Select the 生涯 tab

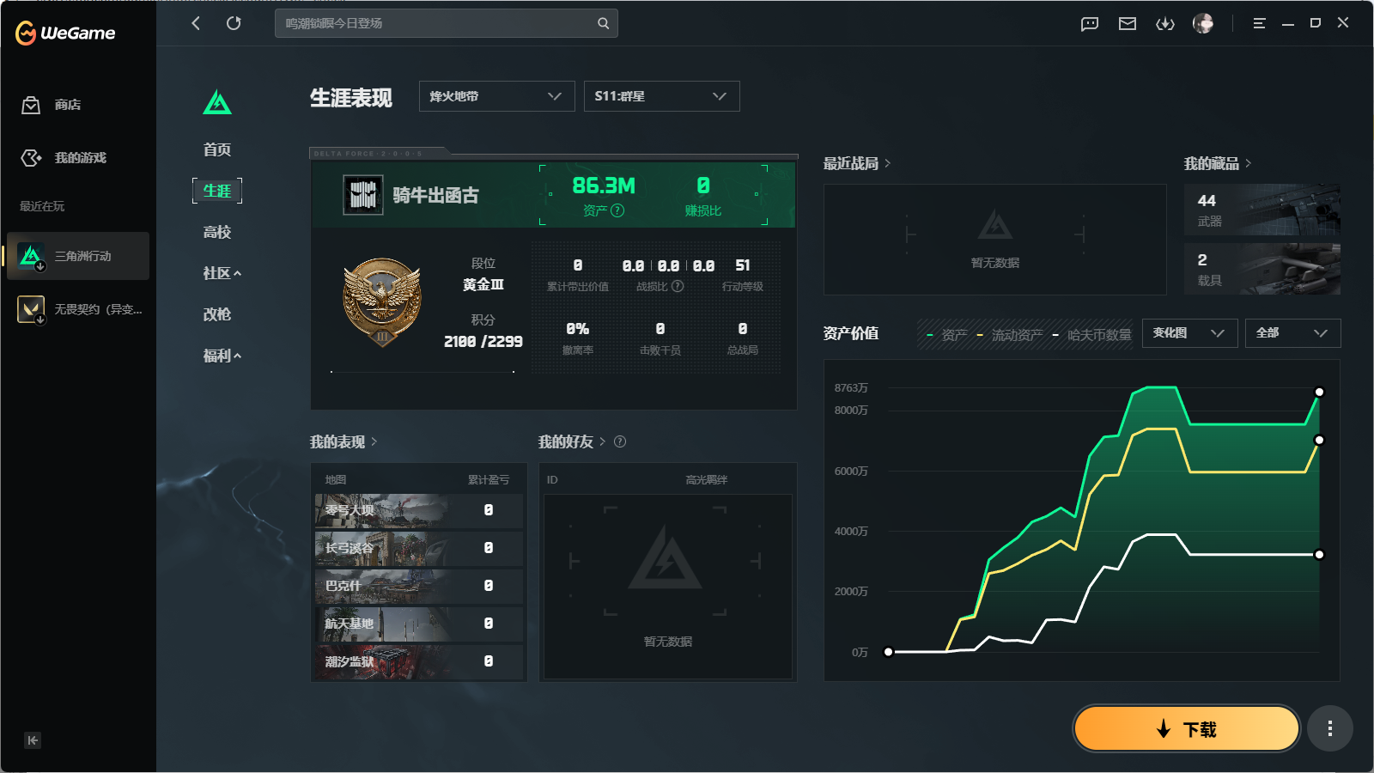tap(217, 191)
